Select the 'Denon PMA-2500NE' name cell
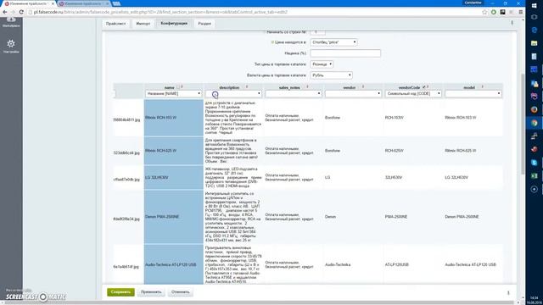The width and height of the screenshot is (543, 305). [x=173, y=217]
